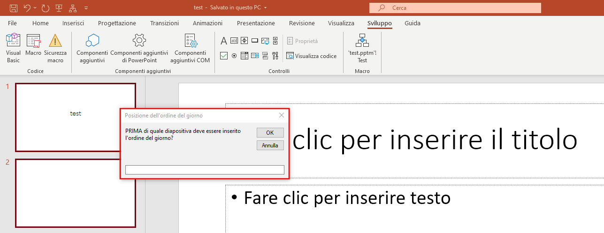604x233 pixels.
Task: Open Customize Quick Access Toolbar dropdown
Action: [86, 8]
